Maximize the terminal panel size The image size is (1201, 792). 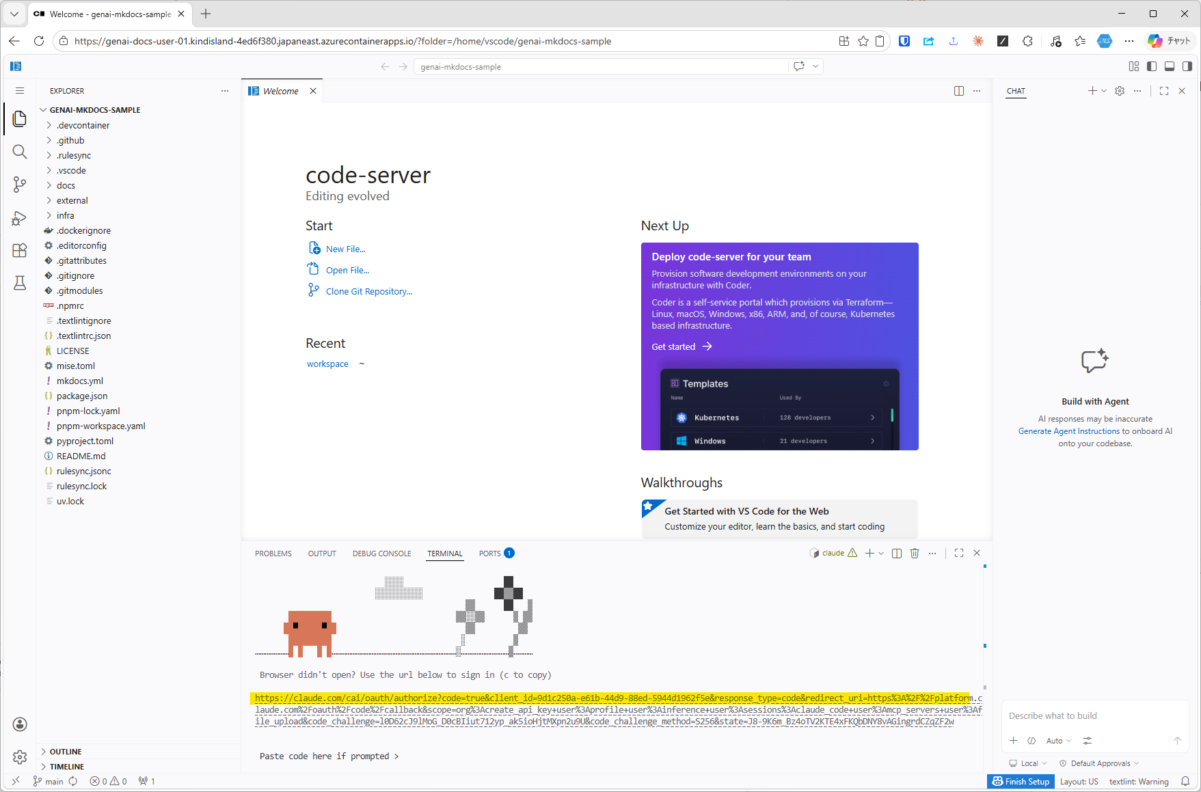(958, 553)
